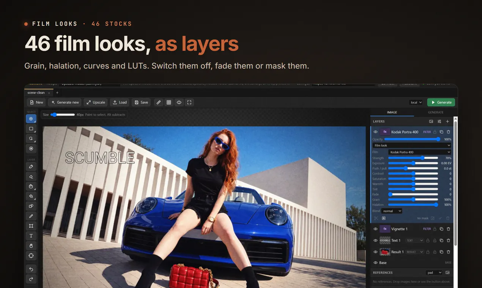Viewport: 482px width, 288px height.
Task: Open the References pad dropdown
Action: (434, 272)
